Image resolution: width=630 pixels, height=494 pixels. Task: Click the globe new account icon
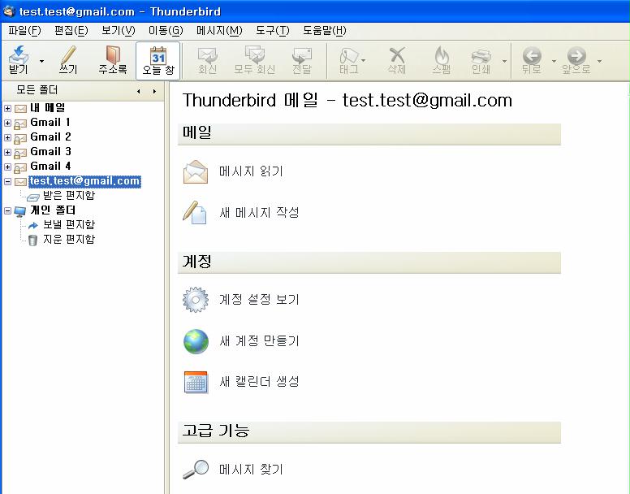coord(196,342)
